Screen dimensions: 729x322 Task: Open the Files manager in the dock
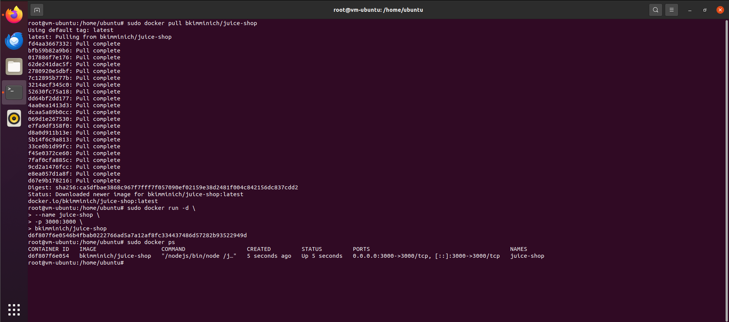pos(14,67)
